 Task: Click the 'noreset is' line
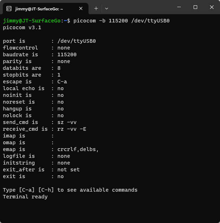[x=33, y=102]
